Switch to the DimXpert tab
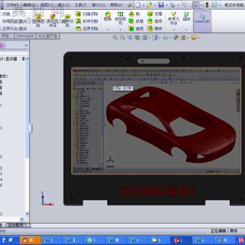 tap(25, 36)
